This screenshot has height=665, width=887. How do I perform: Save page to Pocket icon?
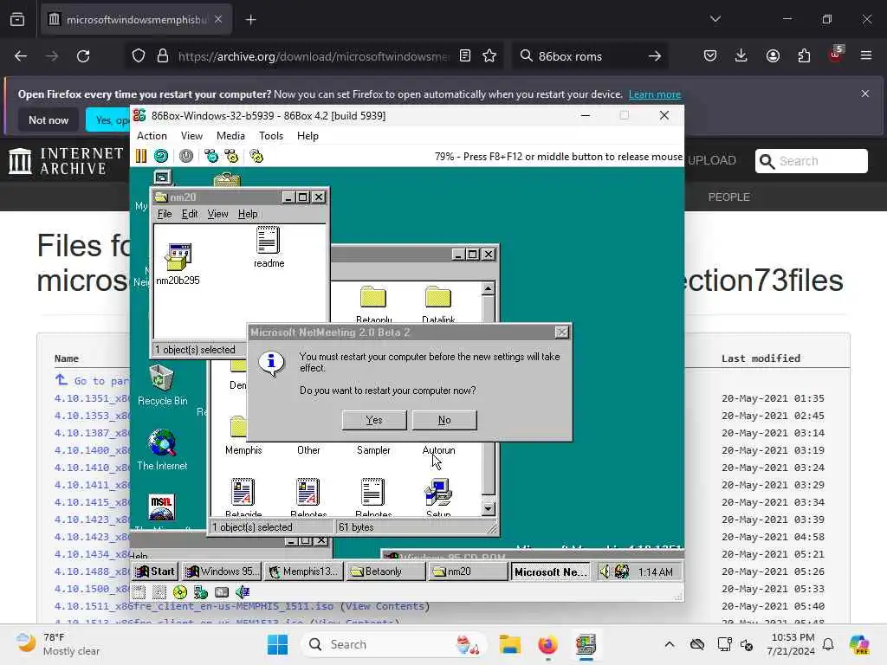pyautogui.click(x=710, y=56)
